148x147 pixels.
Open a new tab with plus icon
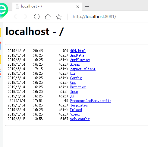(87, 7)
